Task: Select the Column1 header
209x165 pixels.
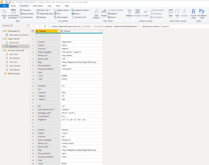Action: (48, 31)
